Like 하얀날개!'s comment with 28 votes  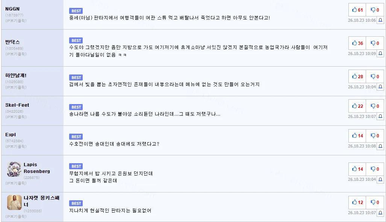[x=357, y=76]
